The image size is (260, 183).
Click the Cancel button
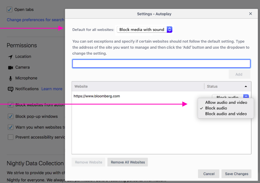(209, 174)
